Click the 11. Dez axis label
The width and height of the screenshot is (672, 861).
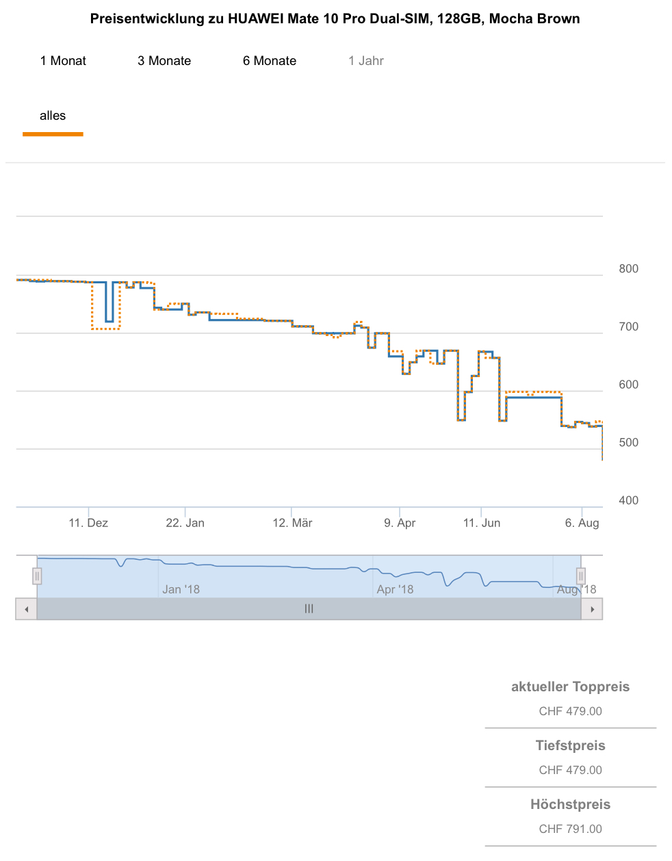pos(88,523)
